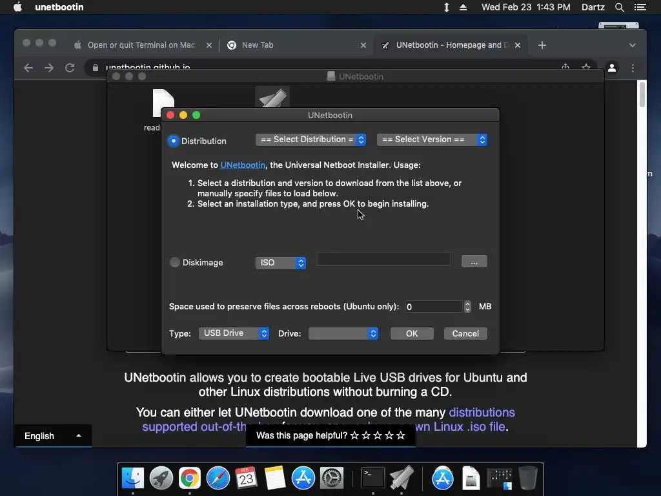661x496 pixels.
Task: Open the Select Version dropdown
Action: coord(432,139)
